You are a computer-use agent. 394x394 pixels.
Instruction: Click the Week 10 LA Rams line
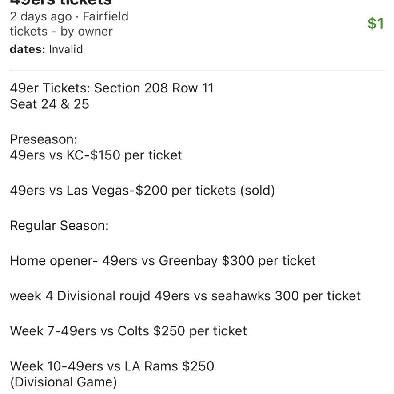pyautogui.click(x=112, y=366)
